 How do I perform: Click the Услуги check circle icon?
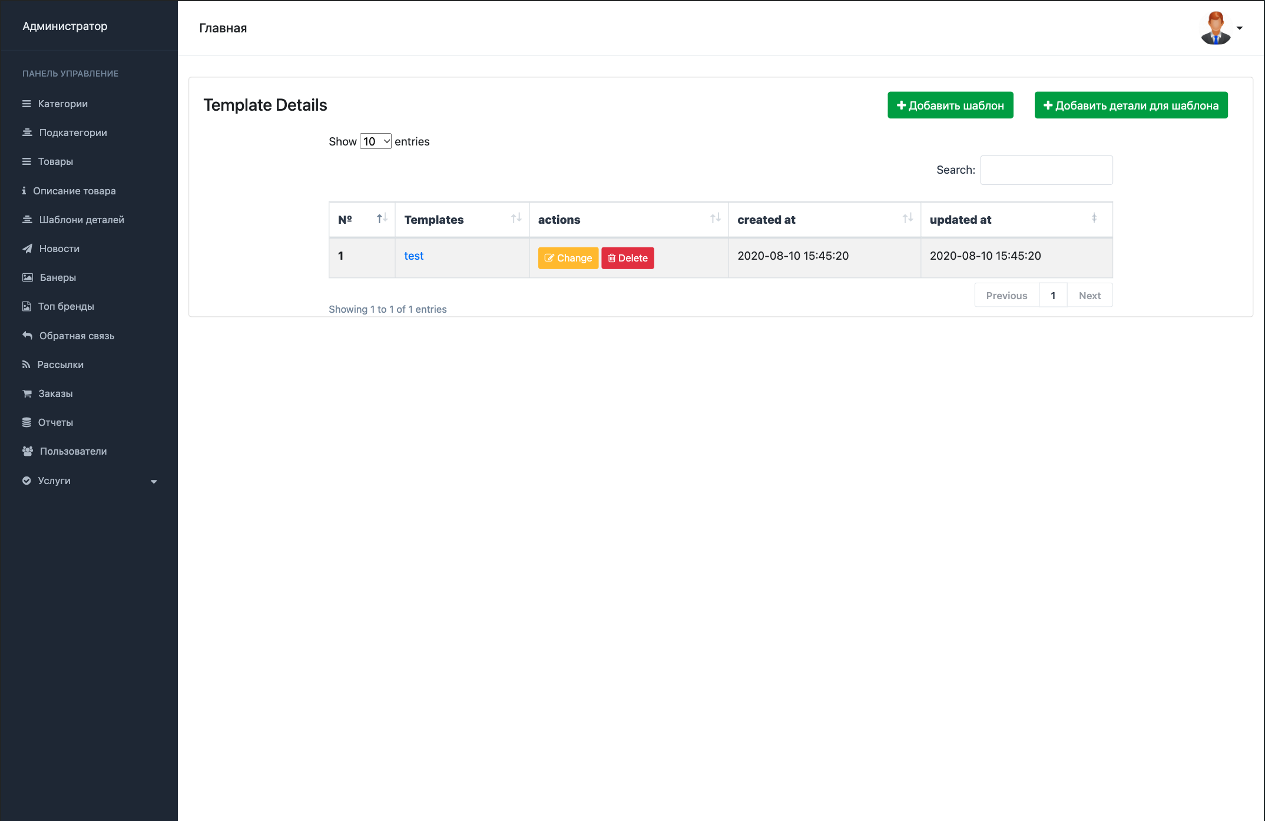tap(27, 481)
